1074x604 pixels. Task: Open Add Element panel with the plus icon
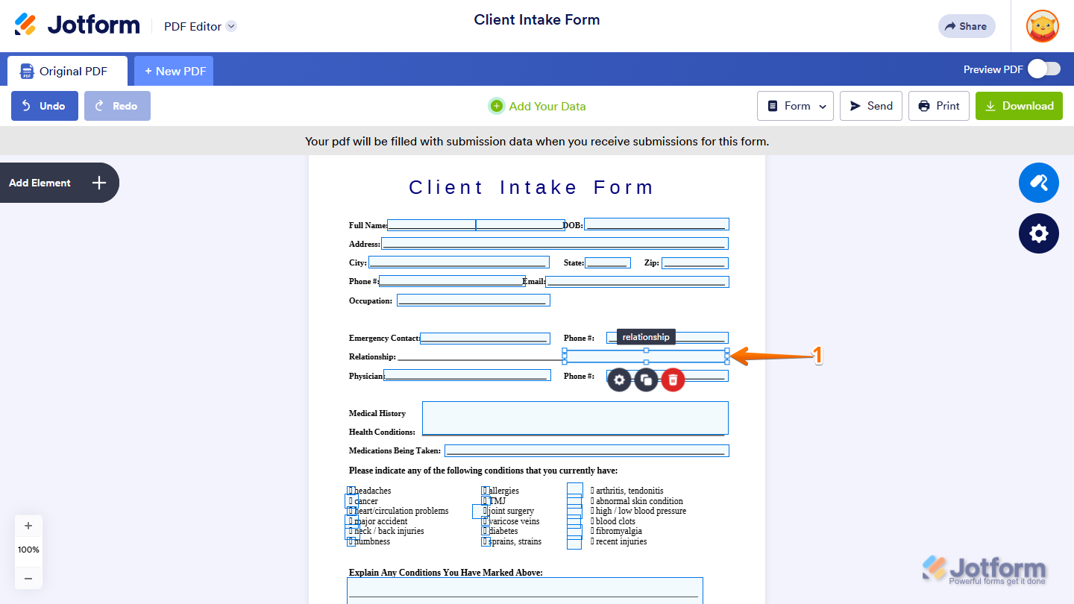click(98, 182)
